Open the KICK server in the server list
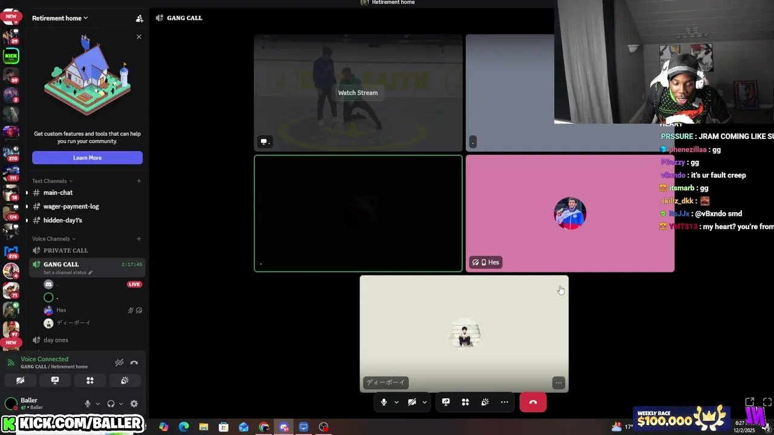The height and width of the screenshot is (435, 774). click(x=11, y=56)
